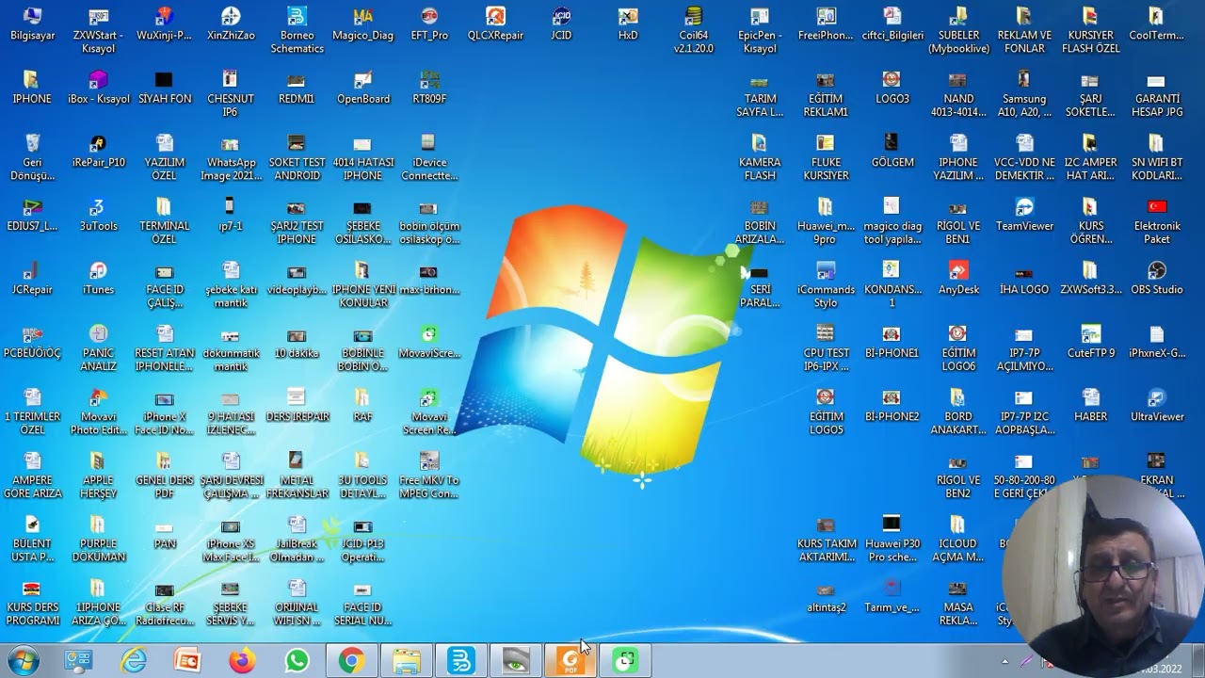This screenshot has height=678, width=1205.
Task: Open the MASA REKLA... desktop icon
Action: click(957, 603)
